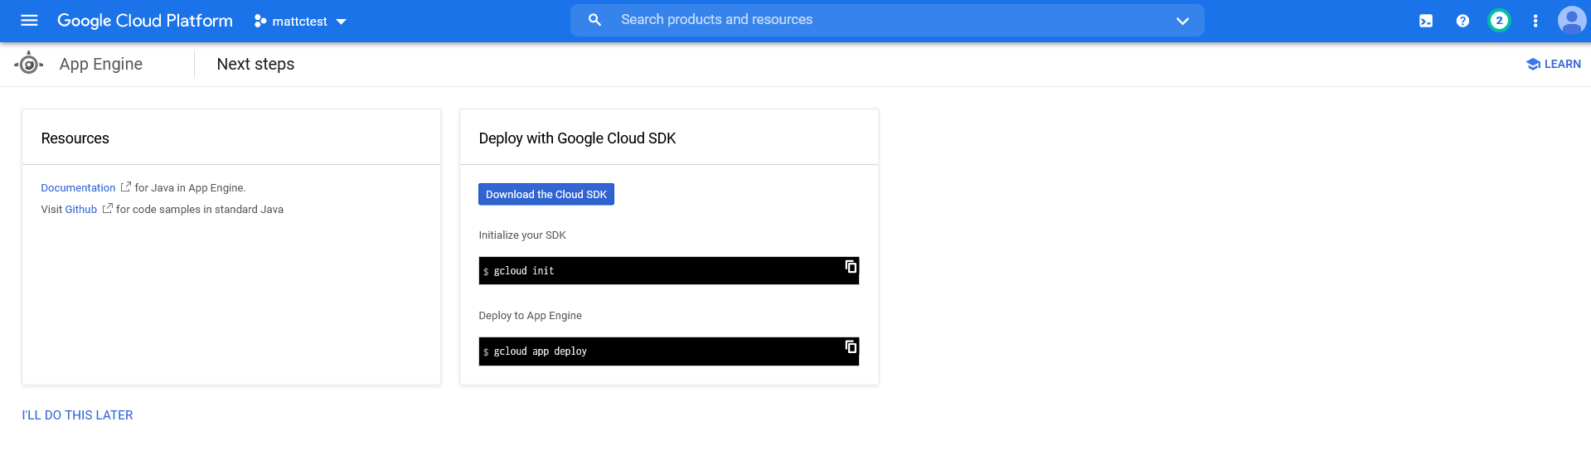This screenshot has height=470, width=1591.
Task: Focus the Search products and resources field
Action: (887, 20)
